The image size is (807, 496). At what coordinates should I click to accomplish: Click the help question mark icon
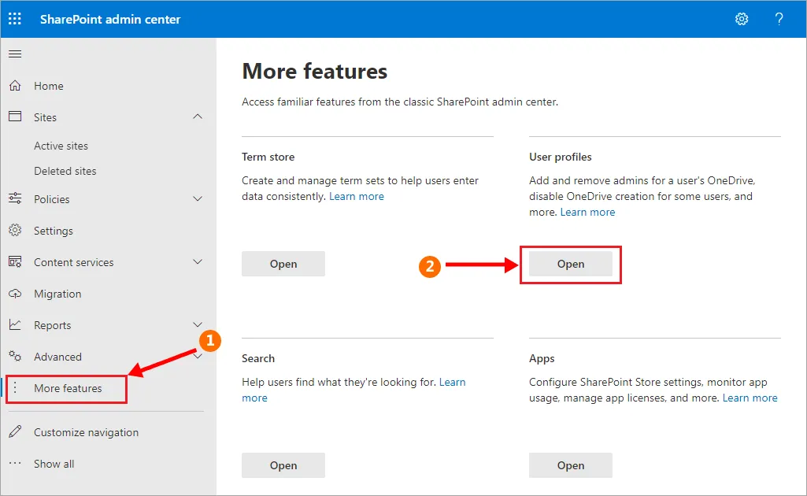[779, 19]
